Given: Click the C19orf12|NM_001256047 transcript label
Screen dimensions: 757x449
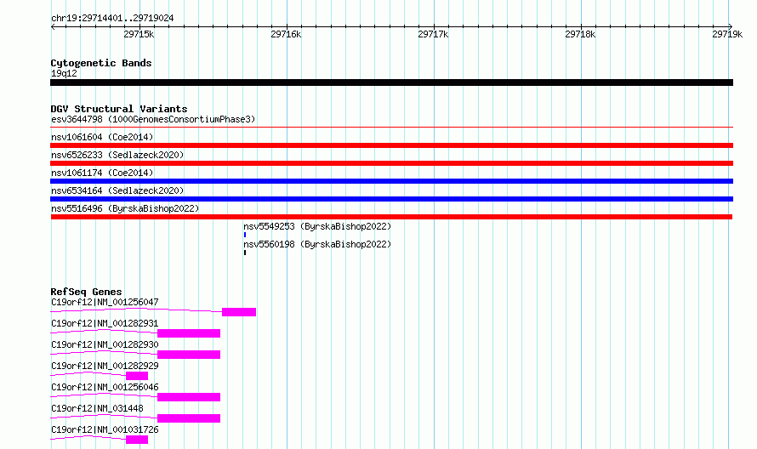Looking at the screenshot, I should (x=105, y=302).
